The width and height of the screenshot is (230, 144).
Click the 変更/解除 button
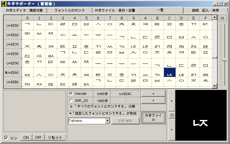pyautogui.click(x=125, y=121)
